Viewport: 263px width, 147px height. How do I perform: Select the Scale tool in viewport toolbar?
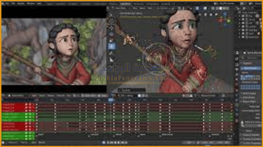pyautogui.click(x=112, y=40)
